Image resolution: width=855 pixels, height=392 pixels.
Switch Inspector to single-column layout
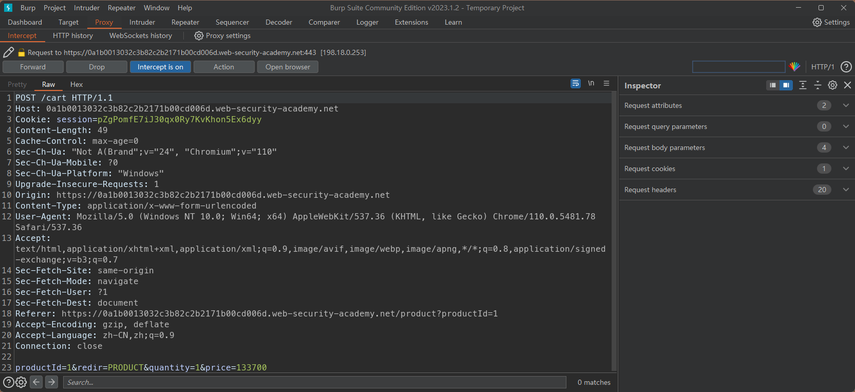772,85
